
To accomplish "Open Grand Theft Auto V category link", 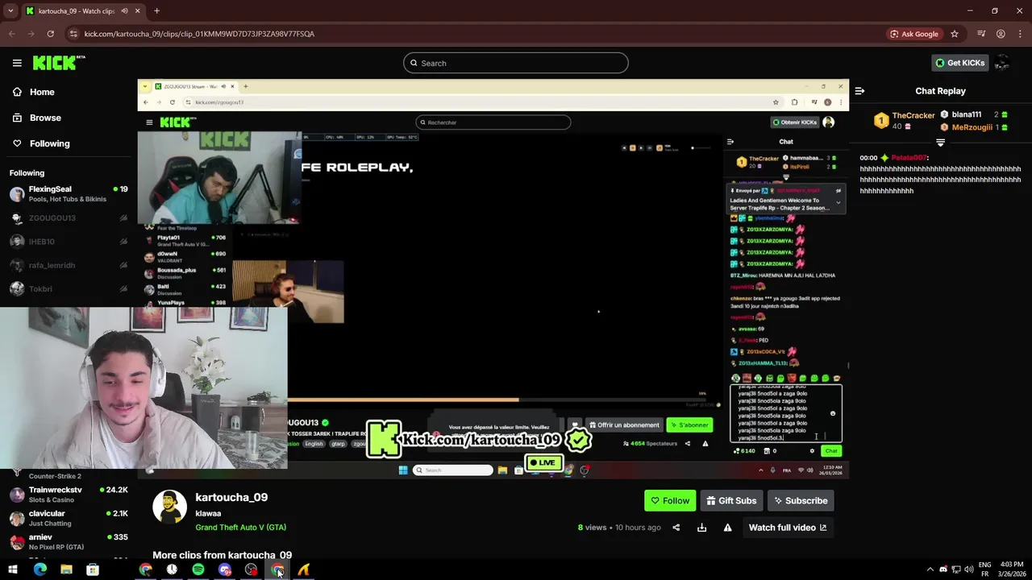I will (x=240, y=527).
